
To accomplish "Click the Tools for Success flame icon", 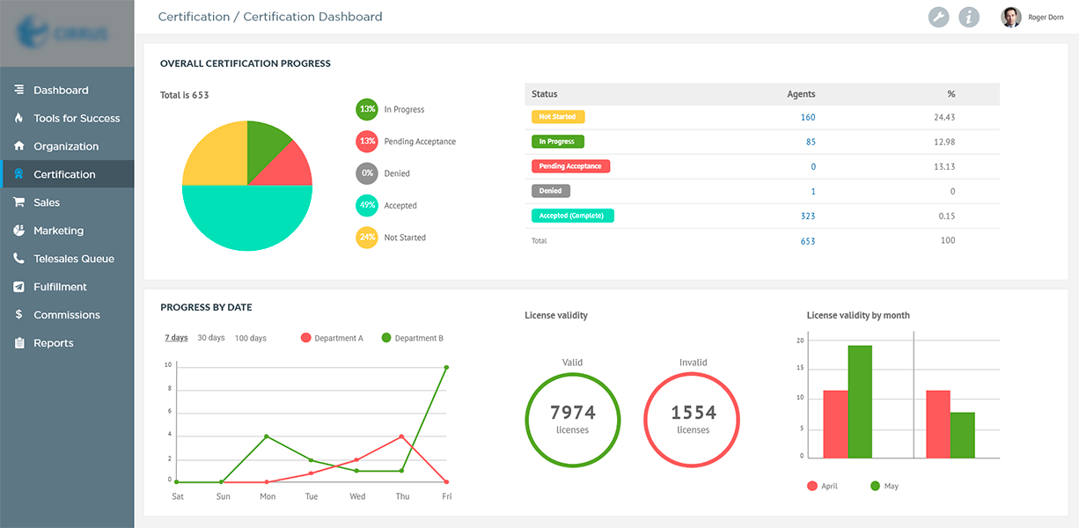I will pyautogui.click(x=18, y=118).
